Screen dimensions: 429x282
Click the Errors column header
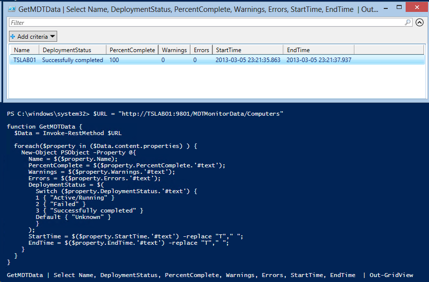pyautogui.click(x=201, y=50)
